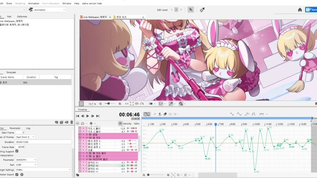Toggle the loop button beside Velocity
This screenshot has height=178, width=317.
pyautogui.click(x=120, y=124)
